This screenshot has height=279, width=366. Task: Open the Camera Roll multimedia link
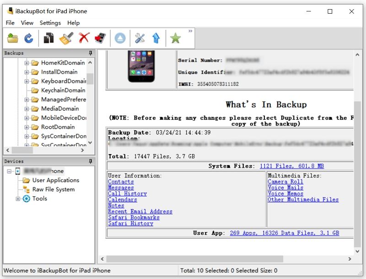point(285,182)
